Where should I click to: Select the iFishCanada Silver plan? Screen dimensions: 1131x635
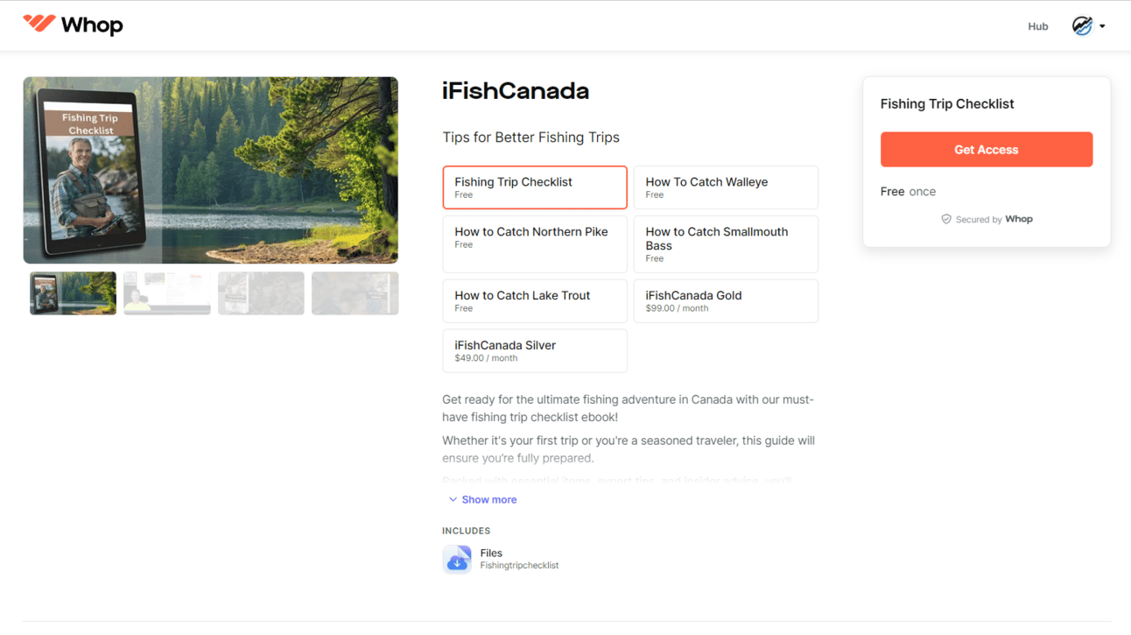point(534,350)
